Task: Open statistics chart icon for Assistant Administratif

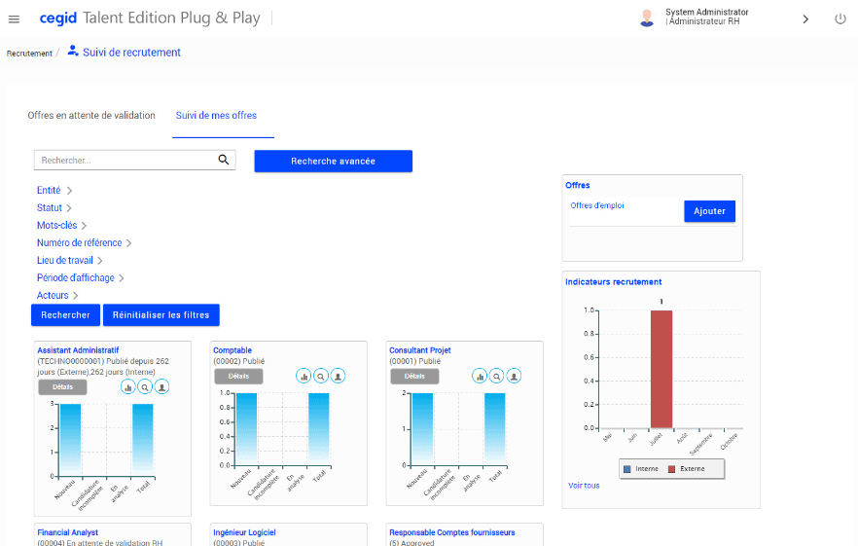Action: [x=128, y=386]
